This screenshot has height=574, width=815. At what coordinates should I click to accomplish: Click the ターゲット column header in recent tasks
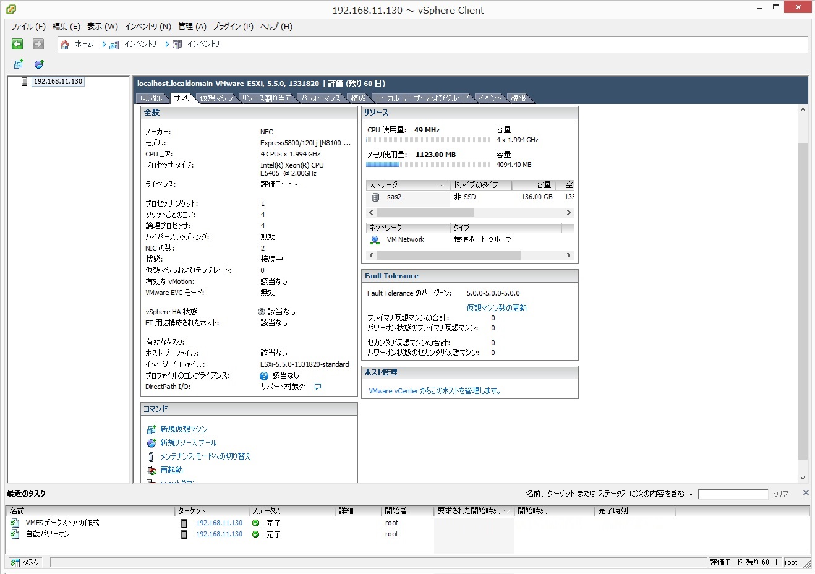pos(212,511)
